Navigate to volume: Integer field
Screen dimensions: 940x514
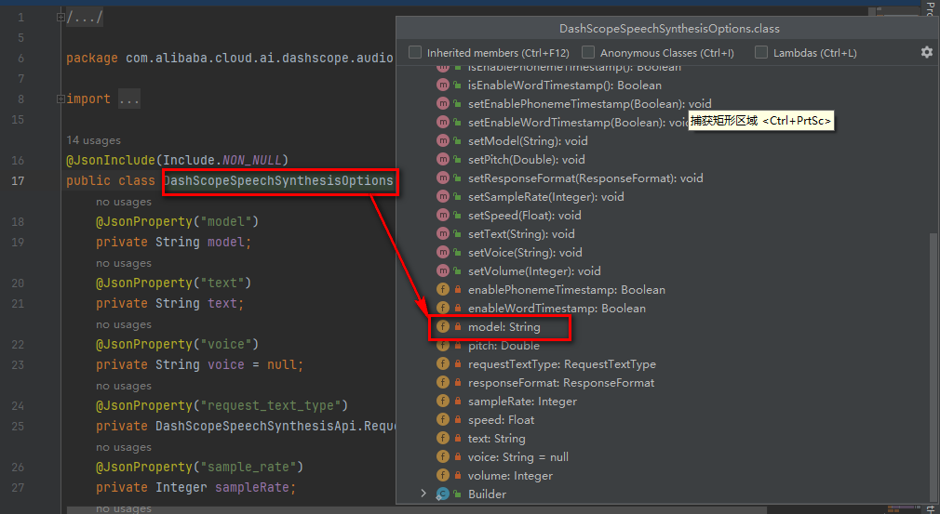click(510, 475)
